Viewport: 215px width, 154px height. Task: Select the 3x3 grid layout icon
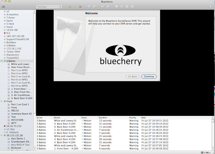coord(127,7)
